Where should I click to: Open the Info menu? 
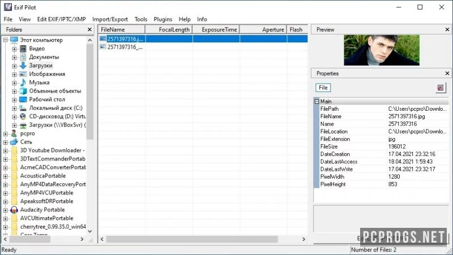202,19
